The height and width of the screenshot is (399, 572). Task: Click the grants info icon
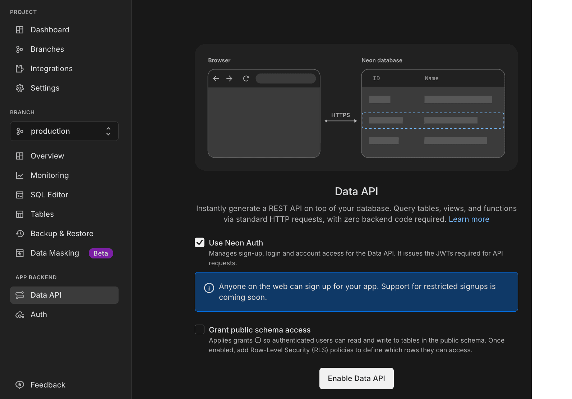click(258, 340)
